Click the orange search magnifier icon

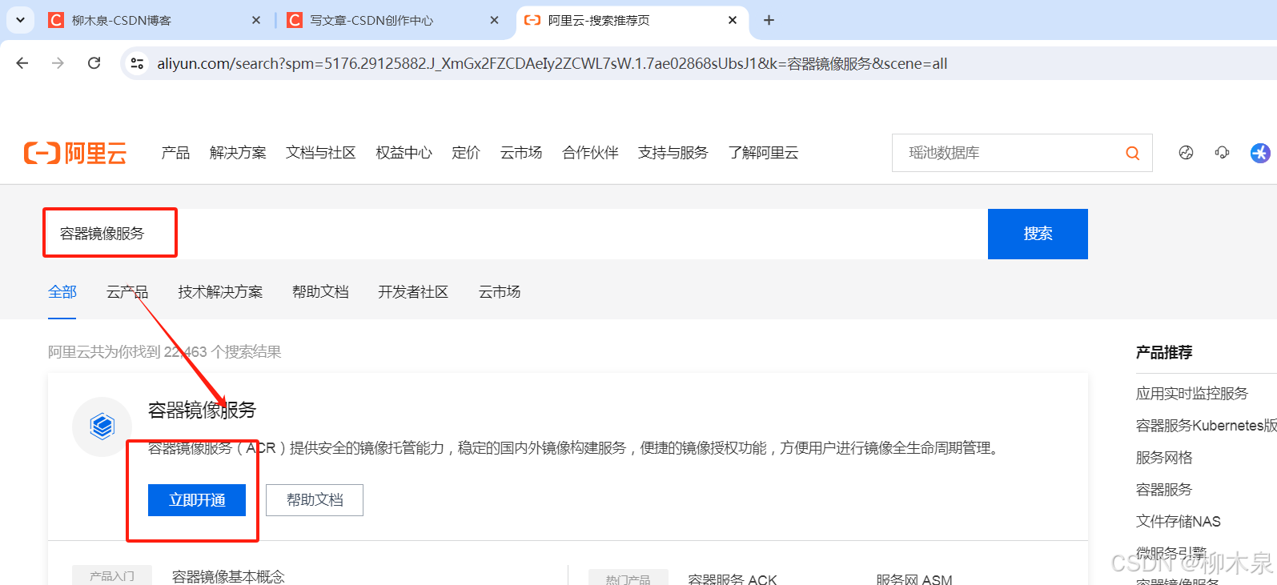tap(1132, 153)
